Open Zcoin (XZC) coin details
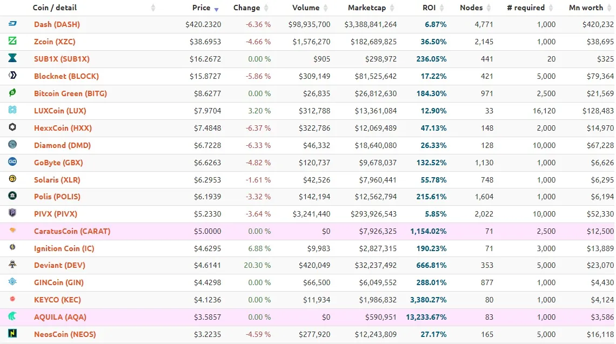 [55, 42]
